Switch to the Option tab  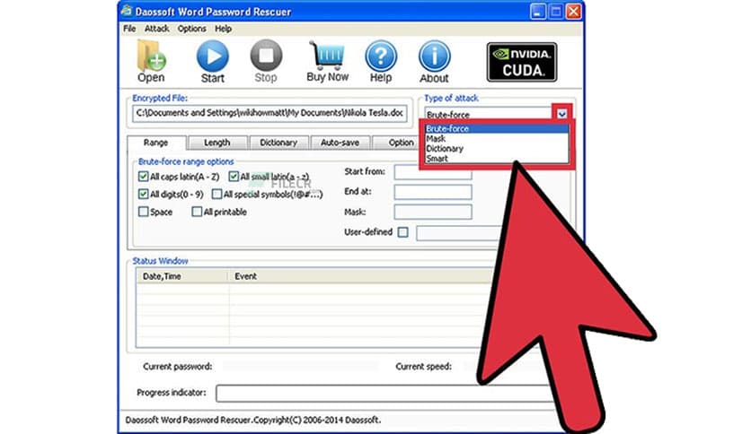(x=396, y=143)
